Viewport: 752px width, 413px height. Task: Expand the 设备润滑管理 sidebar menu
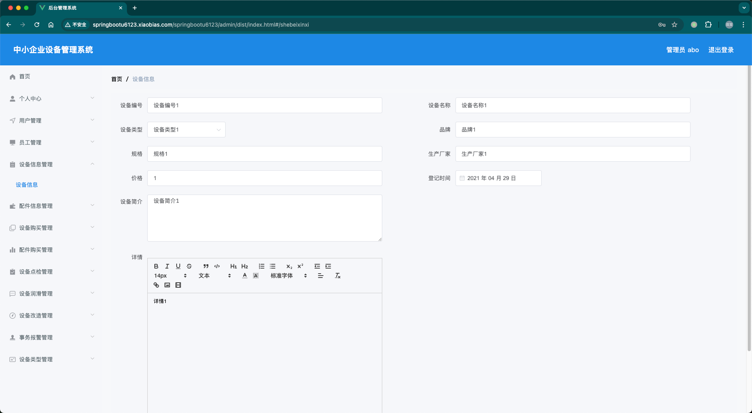click(52, 294)
